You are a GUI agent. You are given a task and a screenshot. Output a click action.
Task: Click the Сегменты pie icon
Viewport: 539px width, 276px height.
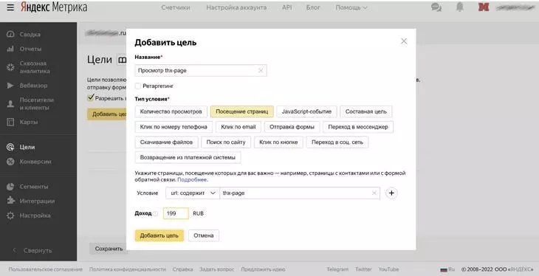pos(10,186)
